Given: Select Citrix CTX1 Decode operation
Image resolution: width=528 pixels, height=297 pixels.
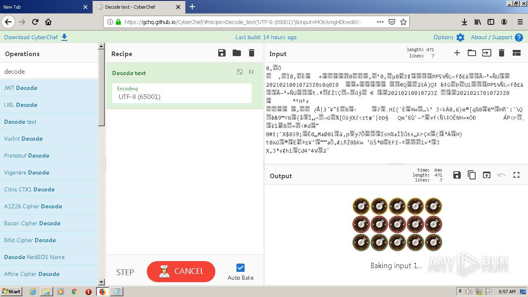Looking at the screenshot, I should tap(49, 189).
